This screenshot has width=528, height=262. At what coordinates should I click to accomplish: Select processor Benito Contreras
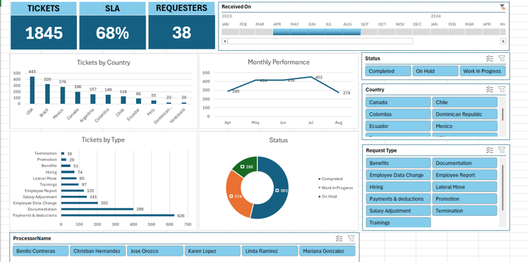[x=41, y=251]
